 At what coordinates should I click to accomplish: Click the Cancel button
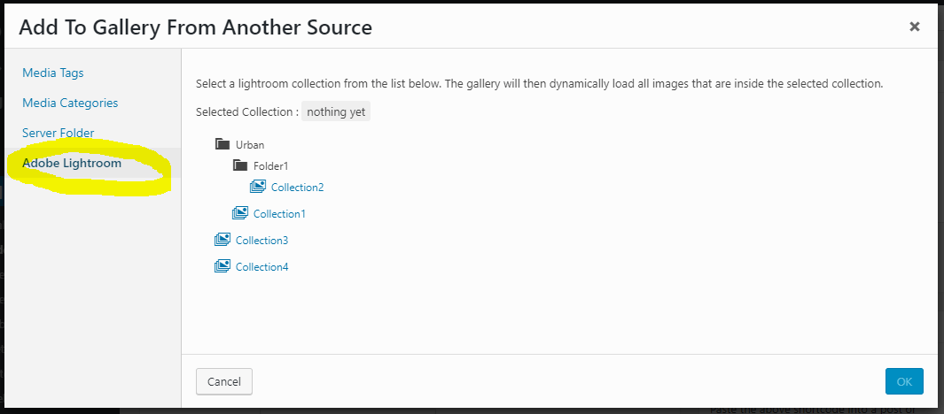pyautogui.click(x=224, y=381)
